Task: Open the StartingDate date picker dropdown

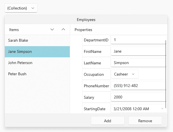Action: click(162, 109)
